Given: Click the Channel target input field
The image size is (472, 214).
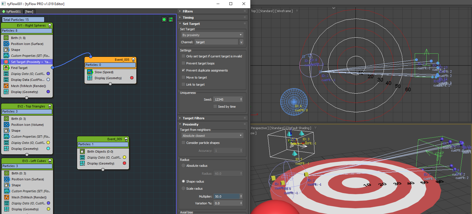Looking at the screenshot, I should click(216, 42).
